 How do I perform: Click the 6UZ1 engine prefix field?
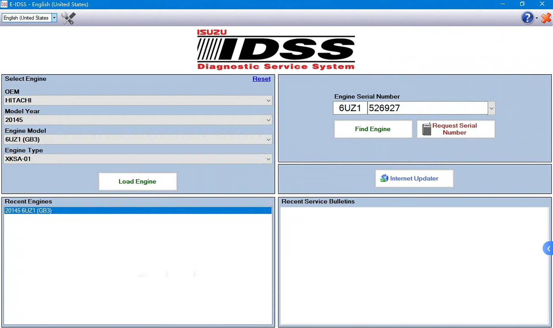(x=350, y=108)
